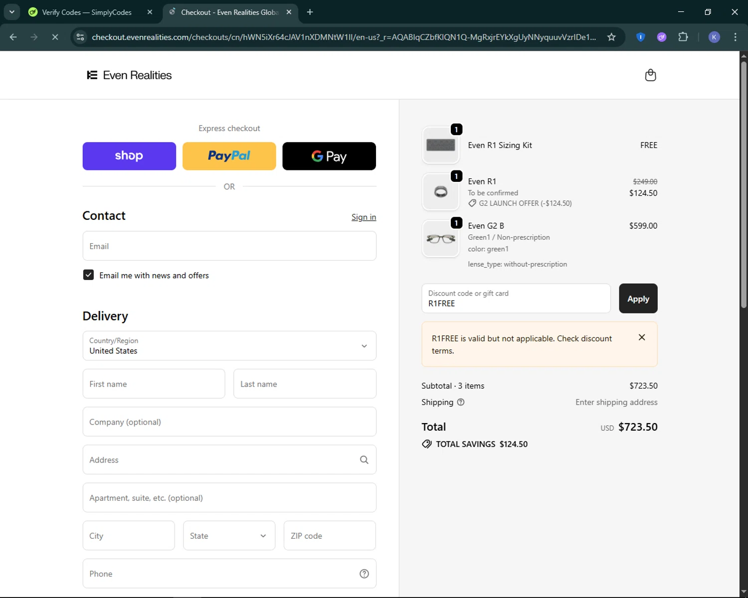Image resolution: width=748 pixels, height=598 pixels.
Task: Click the shipping info question icon
Action: click(461, 402)
